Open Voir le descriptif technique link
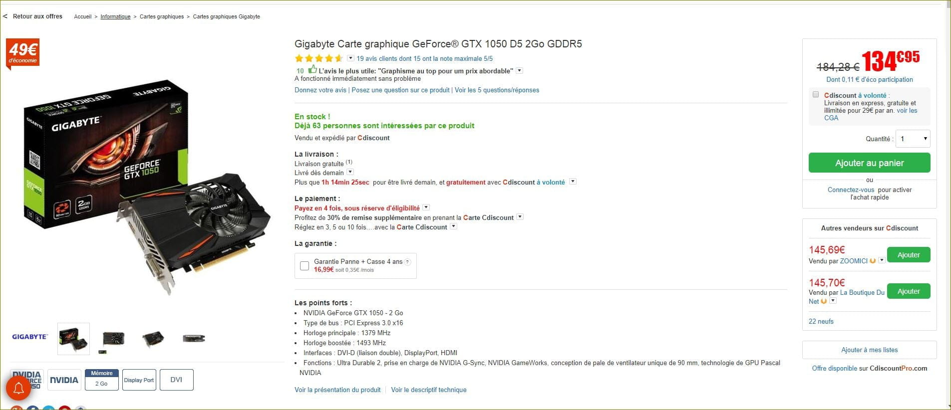 [429, 390]
